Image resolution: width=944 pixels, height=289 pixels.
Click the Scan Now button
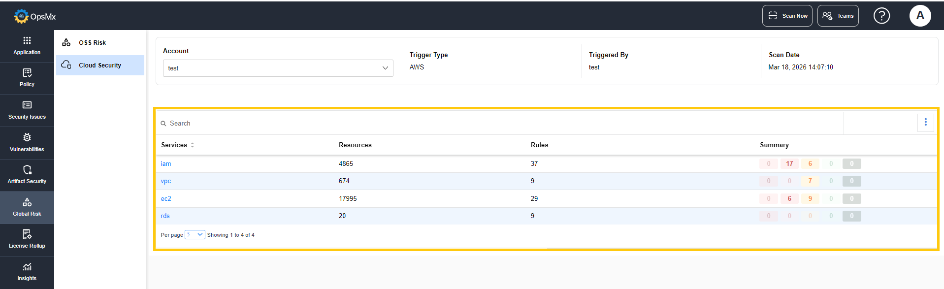[x=787, y=16]
